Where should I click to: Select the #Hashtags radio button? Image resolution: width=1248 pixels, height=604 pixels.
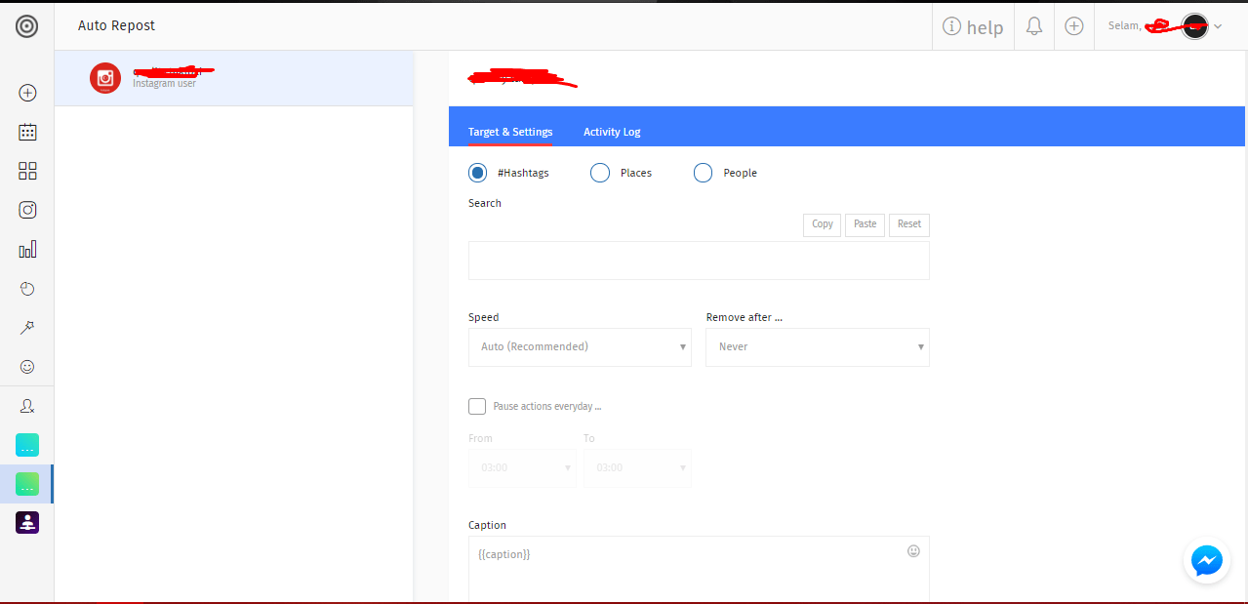[477, 173]
